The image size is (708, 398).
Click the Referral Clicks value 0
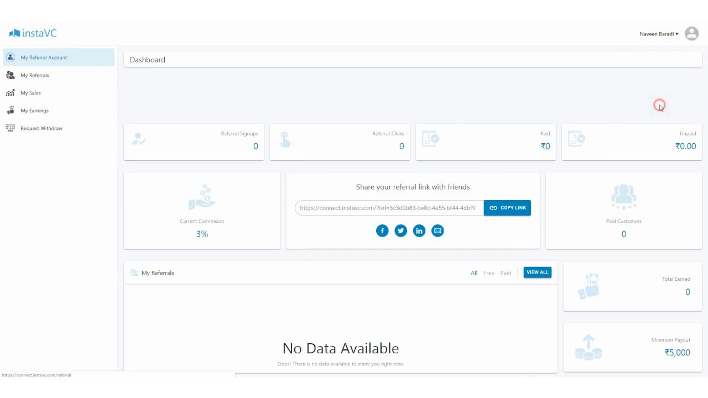[402, 146]
